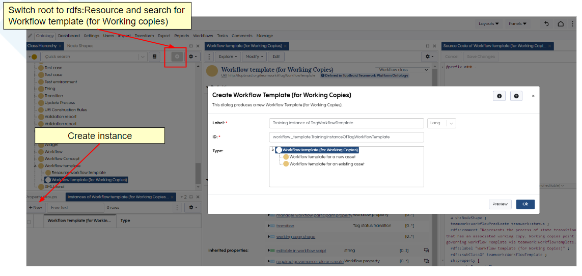582x276 pixels.
Task: Open the Tasks menu
Action: coord(223,36)
